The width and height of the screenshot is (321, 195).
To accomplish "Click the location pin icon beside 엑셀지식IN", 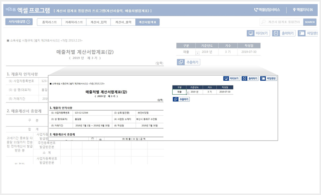I will point(294,10).
